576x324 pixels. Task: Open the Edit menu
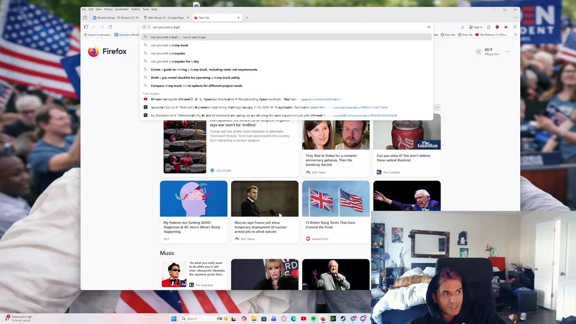pyautogui.click(x=91, y=9)
